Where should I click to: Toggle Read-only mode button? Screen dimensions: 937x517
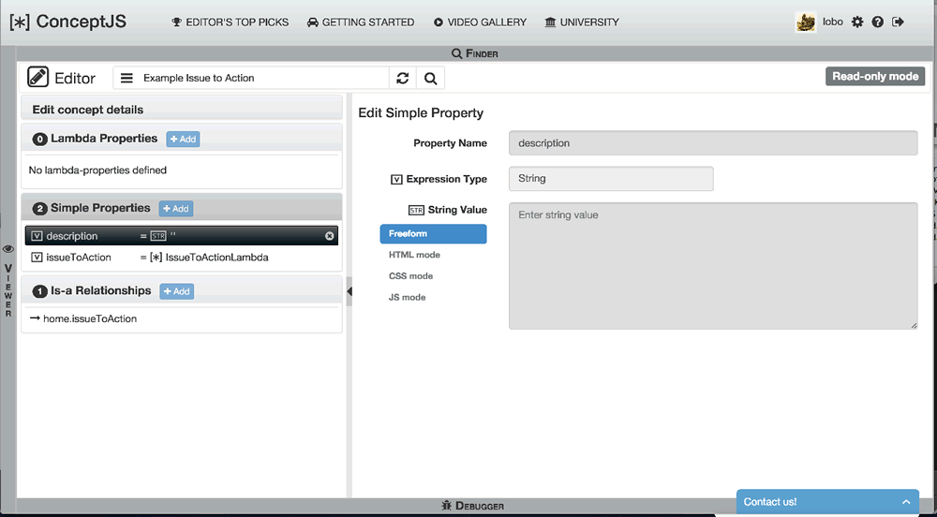tap(875, 77)
